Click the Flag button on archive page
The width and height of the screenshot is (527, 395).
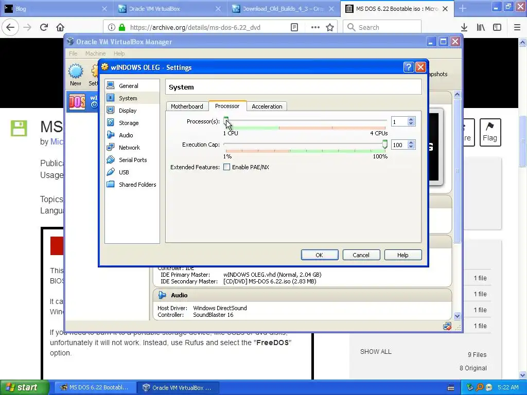(x=490, y=132)
